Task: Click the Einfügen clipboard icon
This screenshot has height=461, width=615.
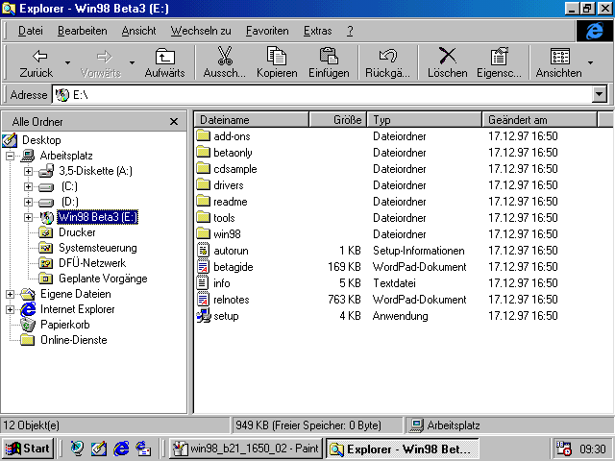Action: tap(329, 56)
